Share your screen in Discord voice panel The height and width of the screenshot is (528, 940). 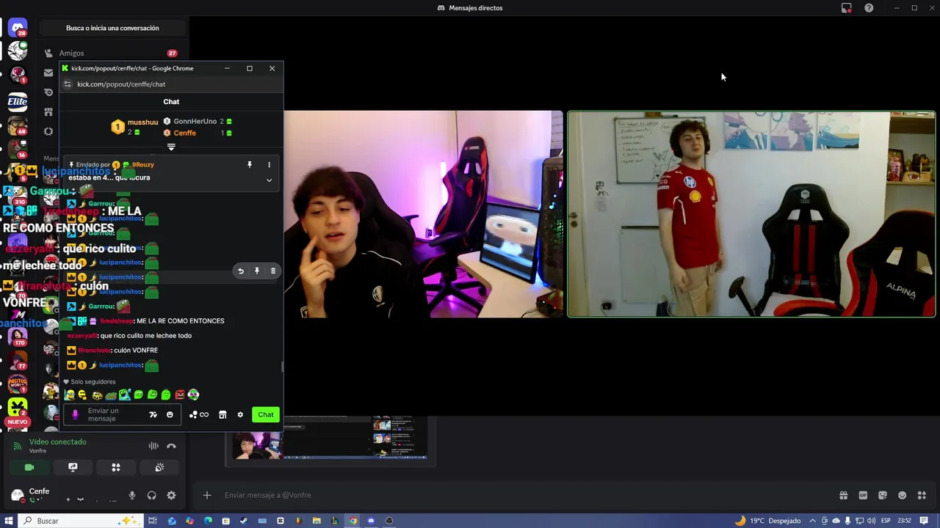[73, 467]
